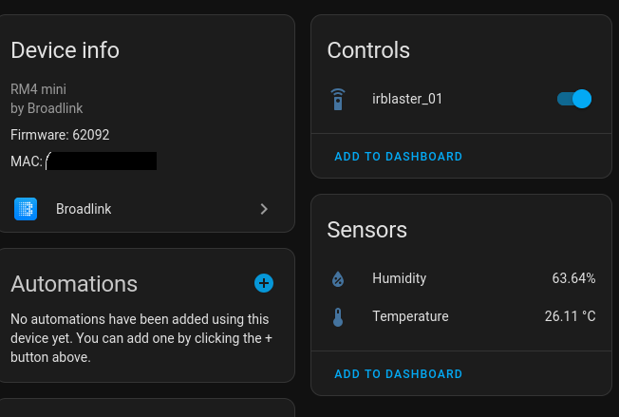Click the Device info heading
Screen dimensions: 619x417
(x=65, y=50)
